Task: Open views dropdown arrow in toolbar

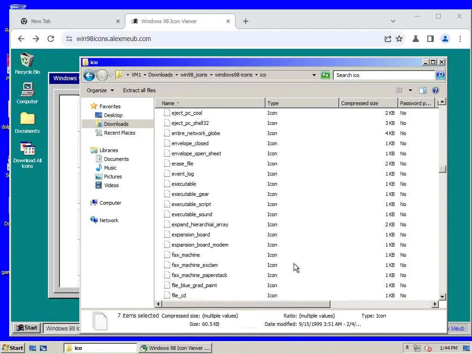Action: [x=410, y=90]
